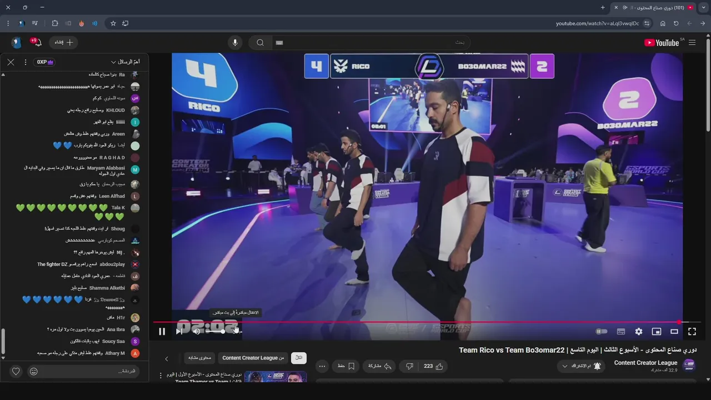
Task: Click the blue sound-wave extension icon
Action: (x=95, y=23)
